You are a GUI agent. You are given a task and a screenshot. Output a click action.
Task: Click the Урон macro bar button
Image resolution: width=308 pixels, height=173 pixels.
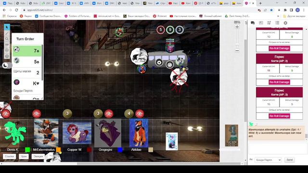pyautogui.click(x=24, y=156)
